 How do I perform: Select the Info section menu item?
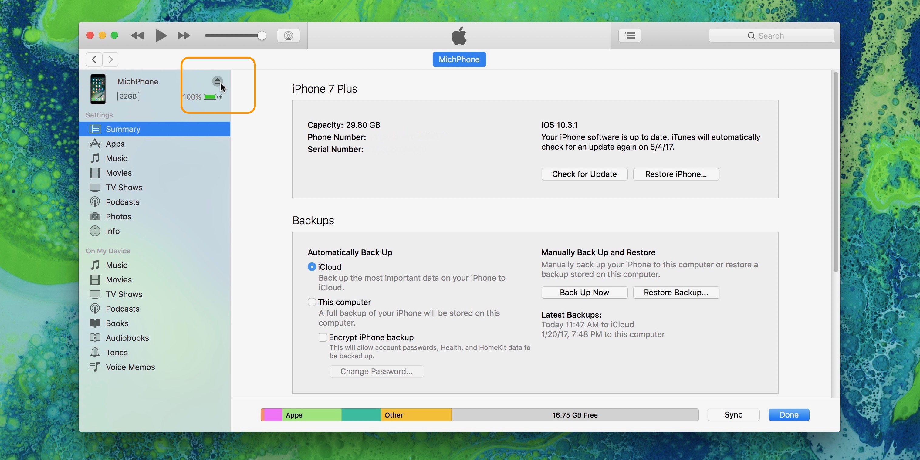click(x=113, y=231)
